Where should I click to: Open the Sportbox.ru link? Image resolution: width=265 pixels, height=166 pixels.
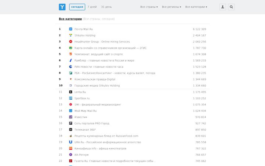pos(82,98)
